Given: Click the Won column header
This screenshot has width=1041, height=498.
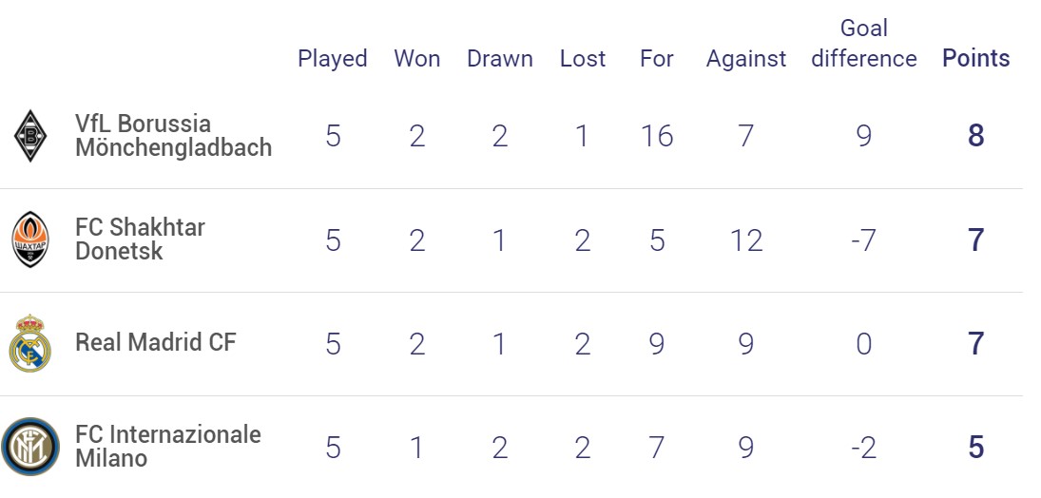Looking at the screenshot, I should (417, 58).
